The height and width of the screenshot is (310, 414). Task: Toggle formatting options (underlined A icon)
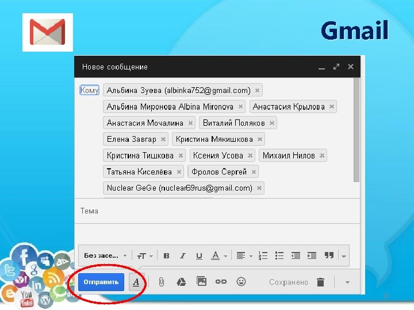pyautogui.click(x=136, y=282)
